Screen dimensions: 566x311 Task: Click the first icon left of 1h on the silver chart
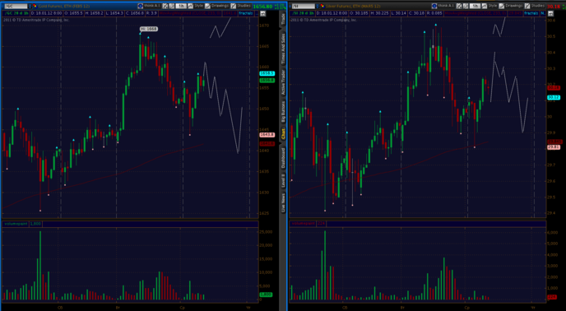point(459,6)
